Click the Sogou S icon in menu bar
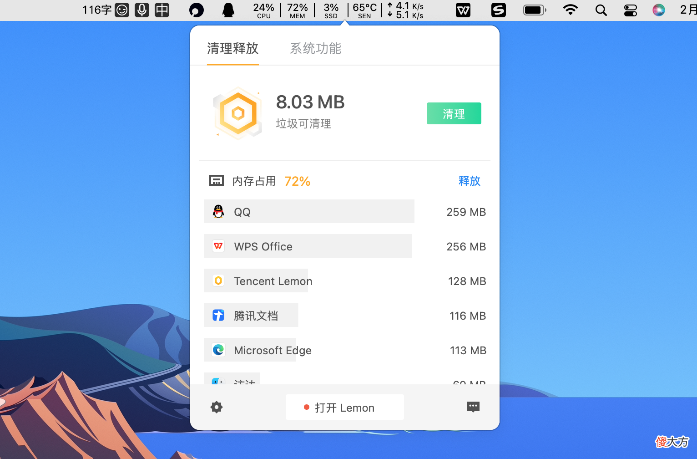 click(x=499, y=10)
